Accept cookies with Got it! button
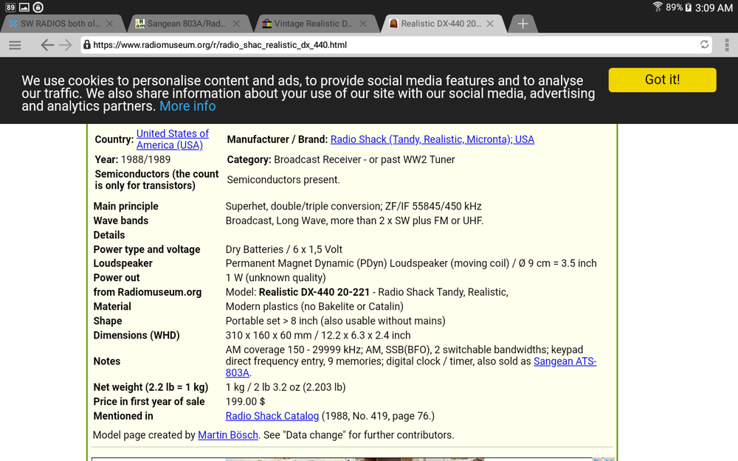Viewport: 738px width, 461px height. tap(662, 80)
